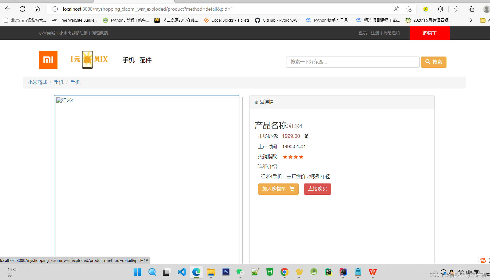Screen dimensions: 490x280
Task: Click the magnifier search button 搜索
Action: coord(434,62)
